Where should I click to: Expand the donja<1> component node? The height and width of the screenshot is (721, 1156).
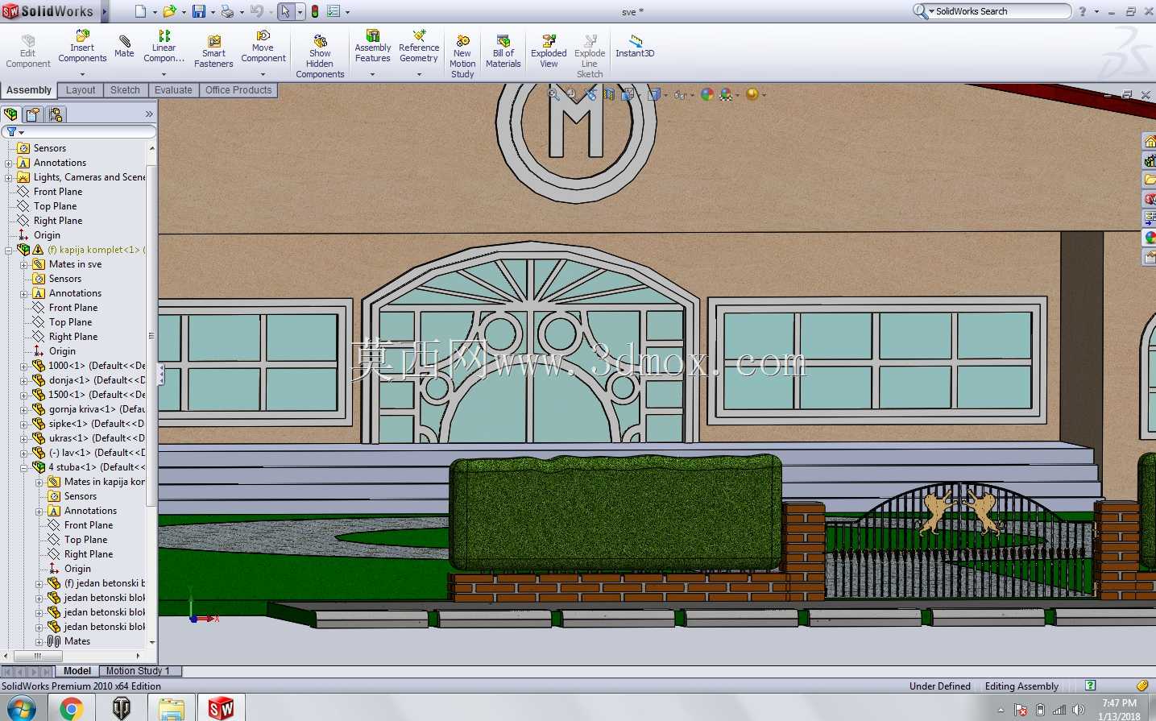(24, 380)
